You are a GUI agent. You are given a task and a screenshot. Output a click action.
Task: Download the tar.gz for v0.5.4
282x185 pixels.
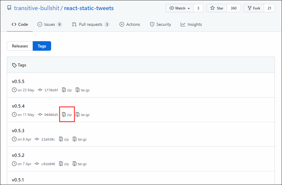click(83, 115)
